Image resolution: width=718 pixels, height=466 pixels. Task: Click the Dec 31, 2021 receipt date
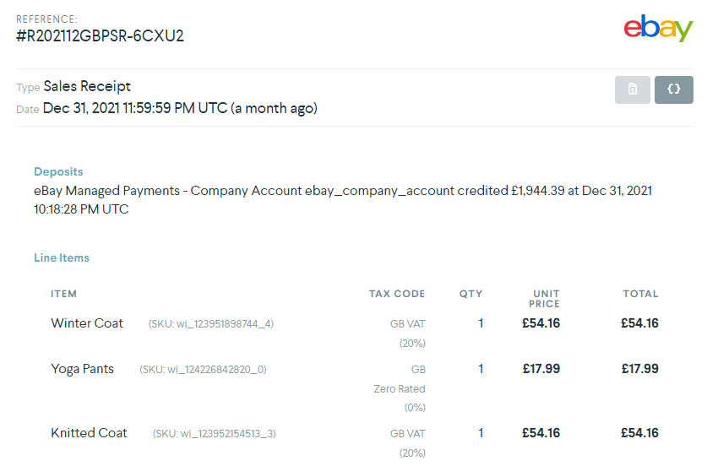pos(180,108)
